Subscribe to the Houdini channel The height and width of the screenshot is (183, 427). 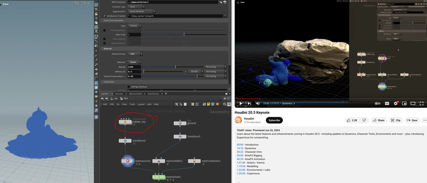[274, 120]
